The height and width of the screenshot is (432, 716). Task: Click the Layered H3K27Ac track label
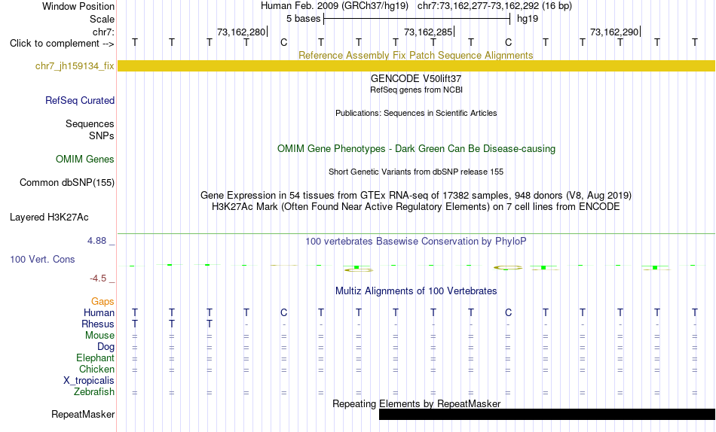point(49,218)
